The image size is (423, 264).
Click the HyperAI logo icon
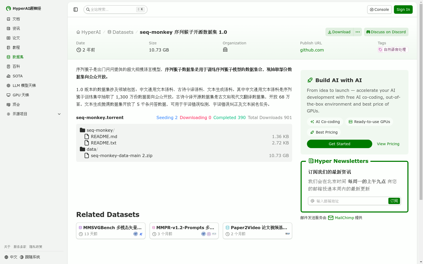[8, 8]
